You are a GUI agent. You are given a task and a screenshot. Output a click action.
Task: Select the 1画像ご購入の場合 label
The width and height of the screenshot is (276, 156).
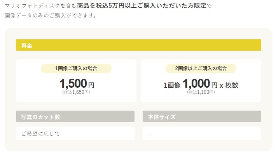coord(76,68)
